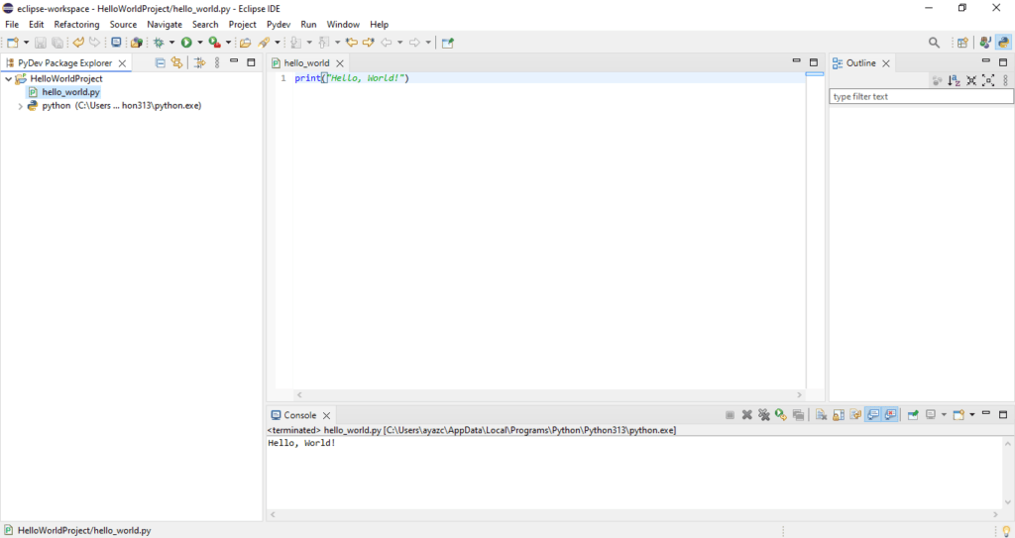The width and height of the screenshot is (1015, 538).
Task: Maximize the Console view
Action: (x=1003, y=414)
